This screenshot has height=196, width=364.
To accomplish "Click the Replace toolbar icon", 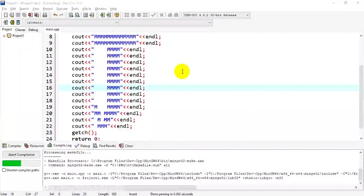I will [78, 15].
